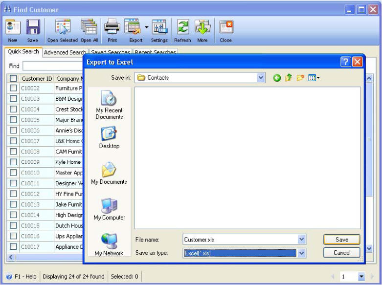Select the C10009 Kyle Home row
This screenshot has height=285, width=382.
[45, 162]
